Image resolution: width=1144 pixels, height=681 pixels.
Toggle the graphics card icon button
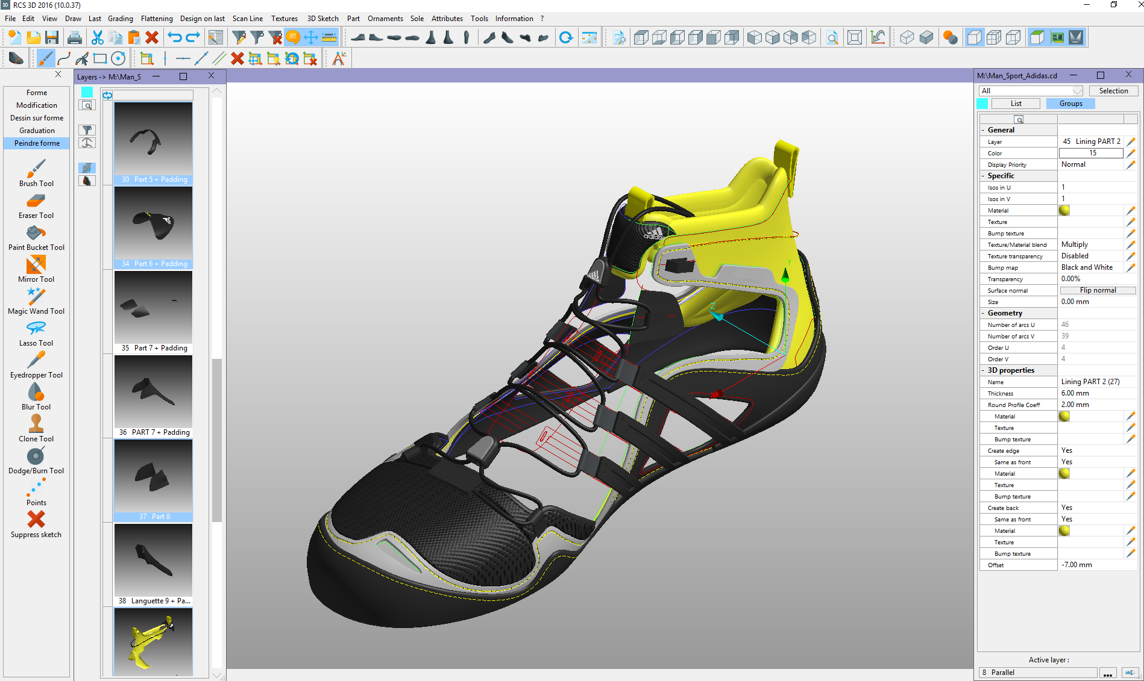pos(1057,37)
